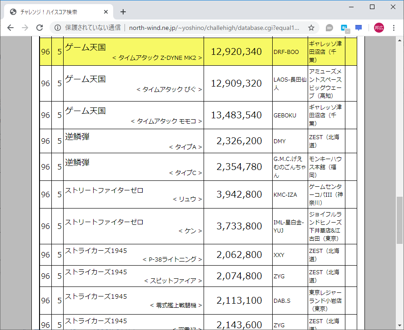
Task: Click player name DAB.S
Action: click(282, 301)
